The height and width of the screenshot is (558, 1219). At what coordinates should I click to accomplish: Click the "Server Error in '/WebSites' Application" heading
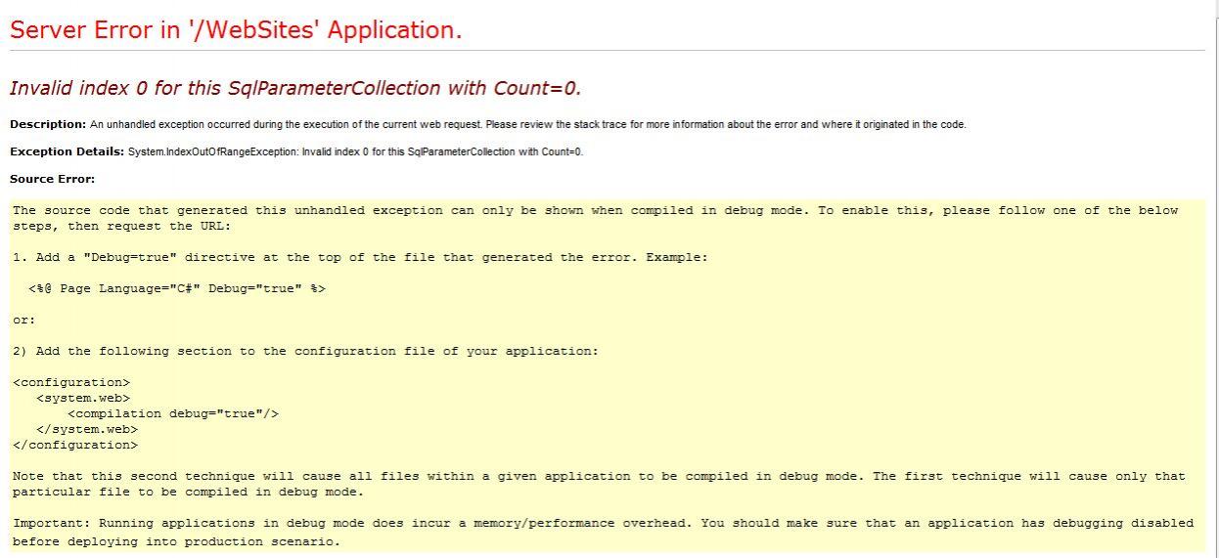point(236,30)
